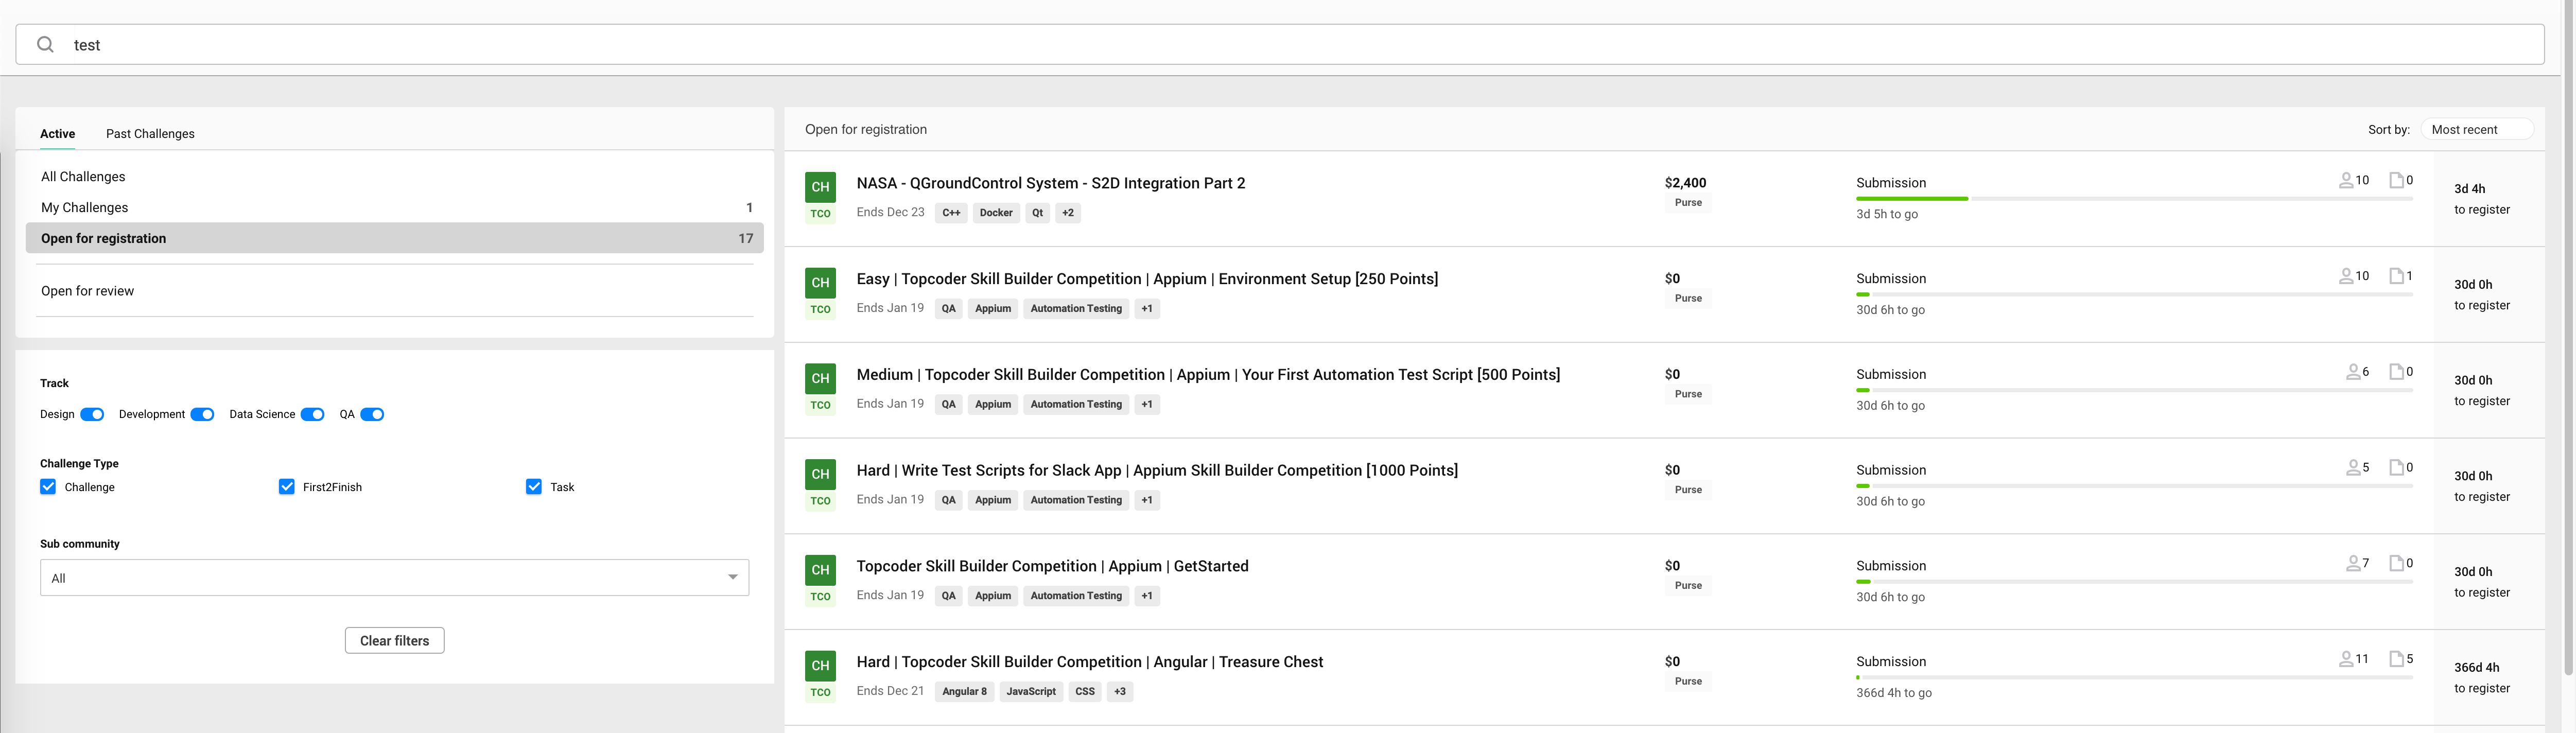The height and width of the screenshot is (733, 2576).
Task: Click the CH badge on Appium GetStarted row
Action: click(820, 570)
